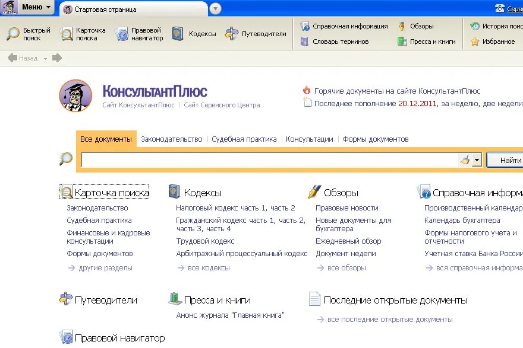Switch to Консультации search tab
This screenshot has height=348, width=523.
point(309,139)
